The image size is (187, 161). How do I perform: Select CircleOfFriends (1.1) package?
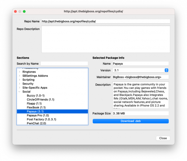[x=41, y=100]
